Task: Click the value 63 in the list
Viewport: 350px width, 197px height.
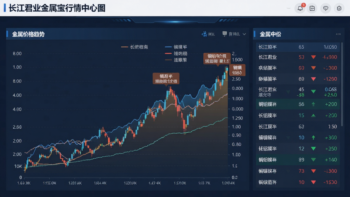Action: pyautogui.click(x=301, y=127)
